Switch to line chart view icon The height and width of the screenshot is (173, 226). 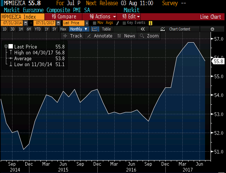coord(95,29)
